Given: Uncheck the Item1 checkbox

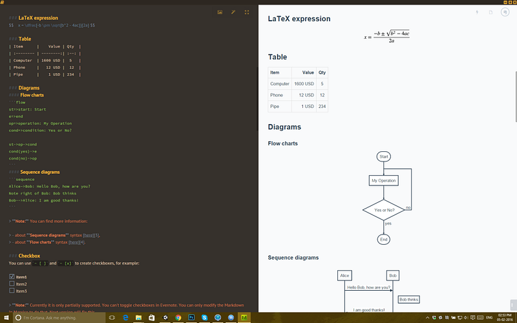Looking at the screenshot, I should click(12, 276).
